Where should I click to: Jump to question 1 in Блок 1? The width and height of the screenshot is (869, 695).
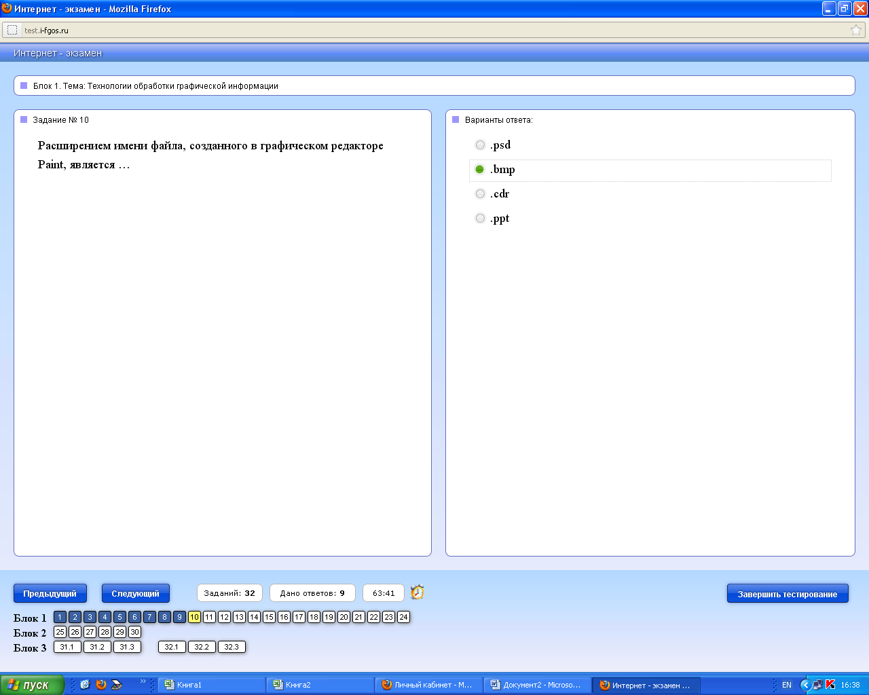pos(60,617)
